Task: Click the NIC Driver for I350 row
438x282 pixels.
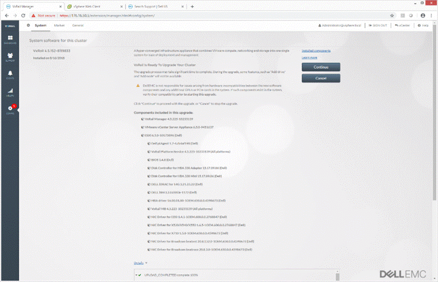Action: point(187,217)
